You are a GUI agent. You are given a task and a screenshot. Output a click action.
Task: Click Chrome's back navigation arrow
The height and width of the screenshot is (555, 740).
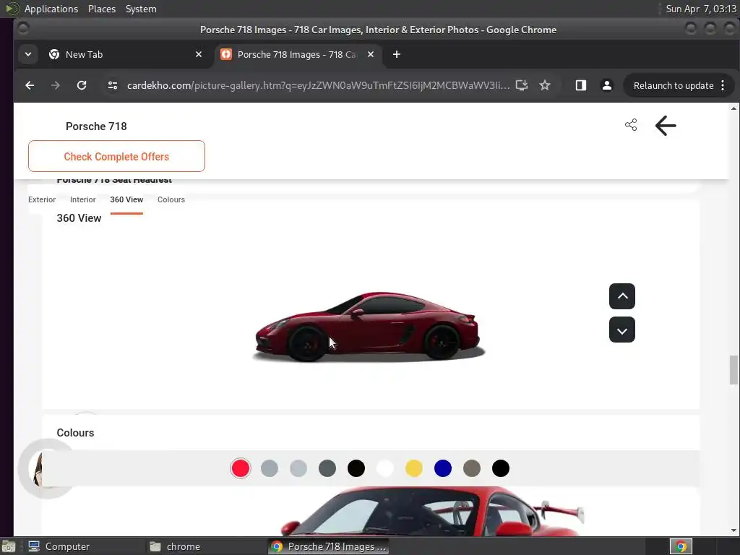(30, 85)
